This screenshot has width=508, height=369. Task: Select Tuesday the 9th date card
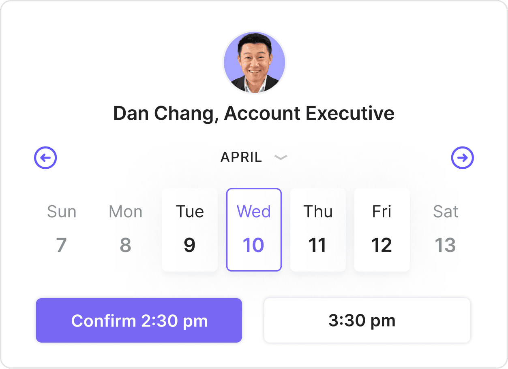pyautogui.click(x=190, y=229)
